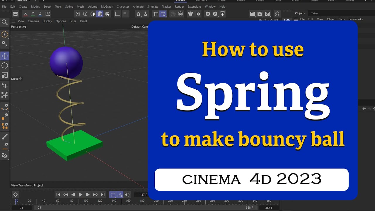Open viewport hamburger menu icon
The height and width of the screenshot is (211, 375).
pyautogui.click(x=13, y=21)
